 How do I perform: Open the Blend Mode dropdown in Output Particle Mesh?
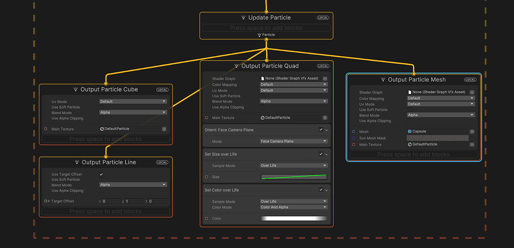point(441,115)
